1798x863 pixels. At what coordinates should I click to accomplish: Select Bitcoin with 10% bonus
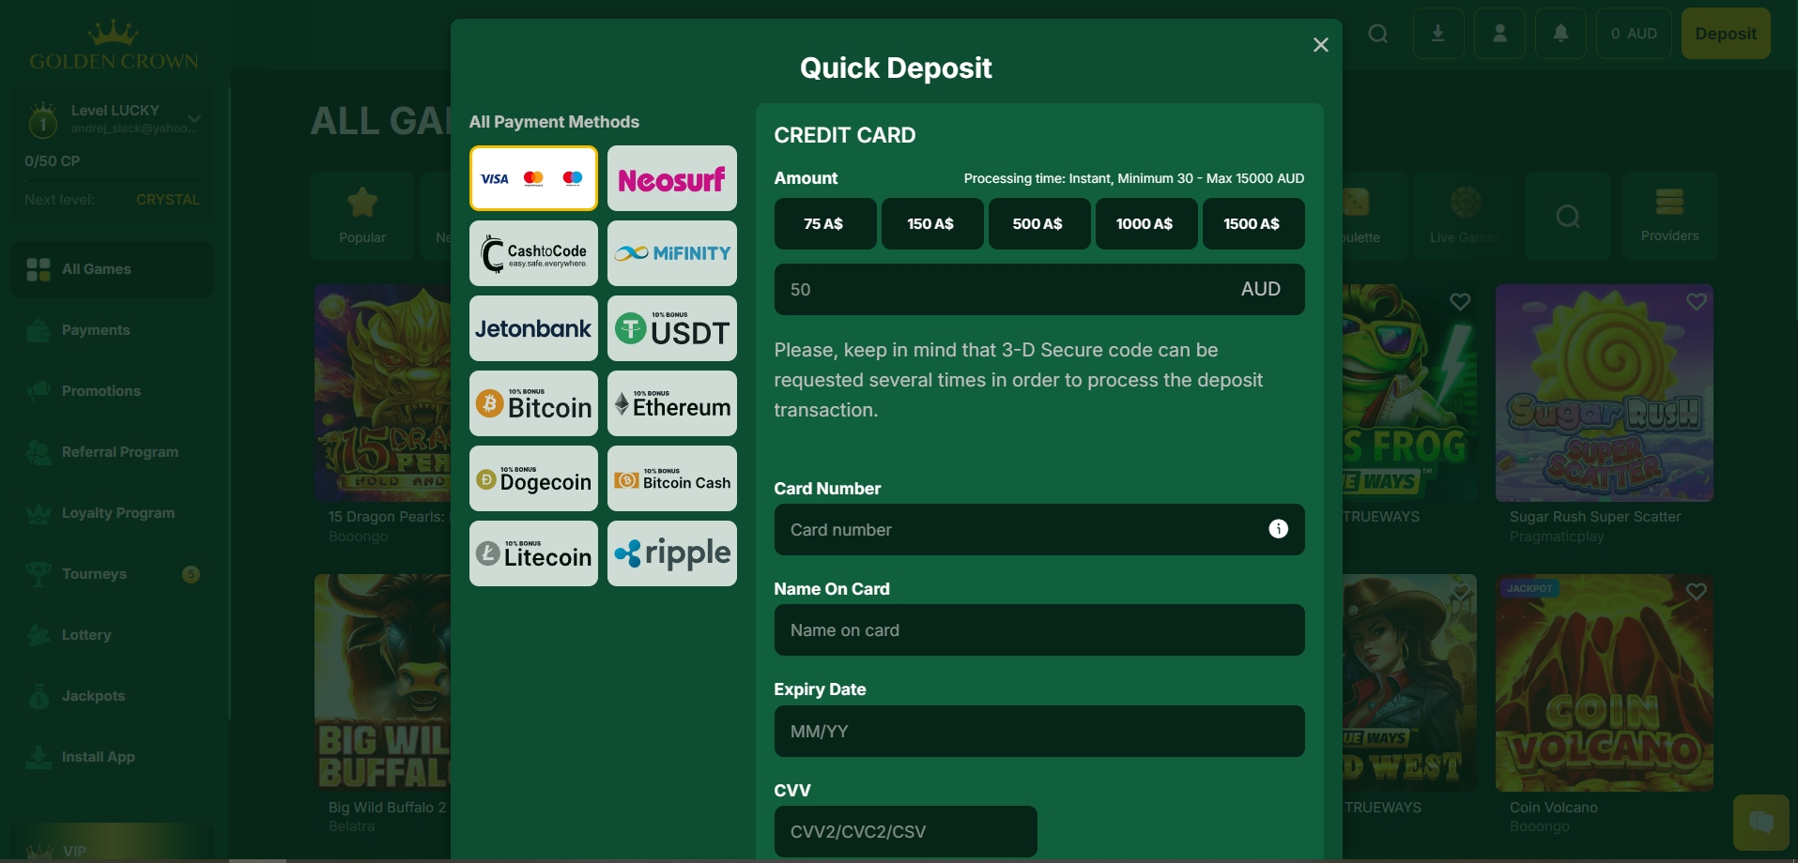click(x=532, y=403)
